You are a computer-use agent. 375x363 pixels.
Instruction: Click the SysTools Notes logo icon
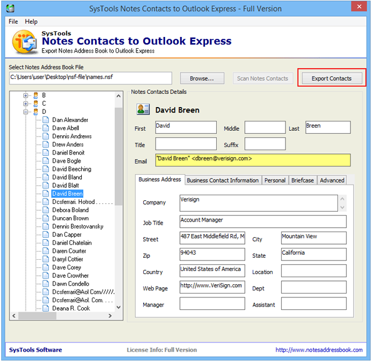click(24, 42)
